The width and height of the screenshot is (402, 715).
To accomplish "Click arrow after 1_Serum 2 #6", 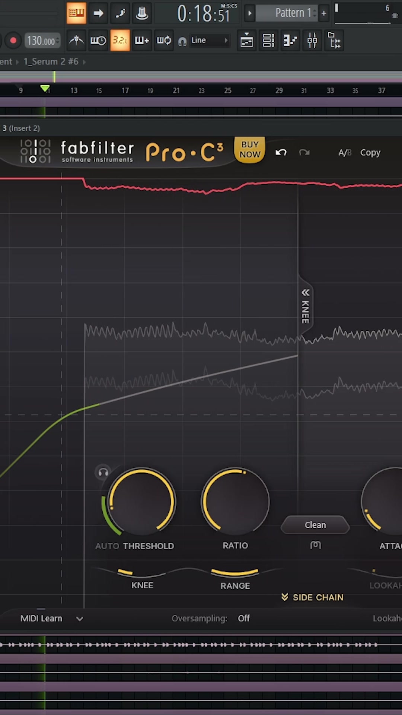I will click(84, 62).
